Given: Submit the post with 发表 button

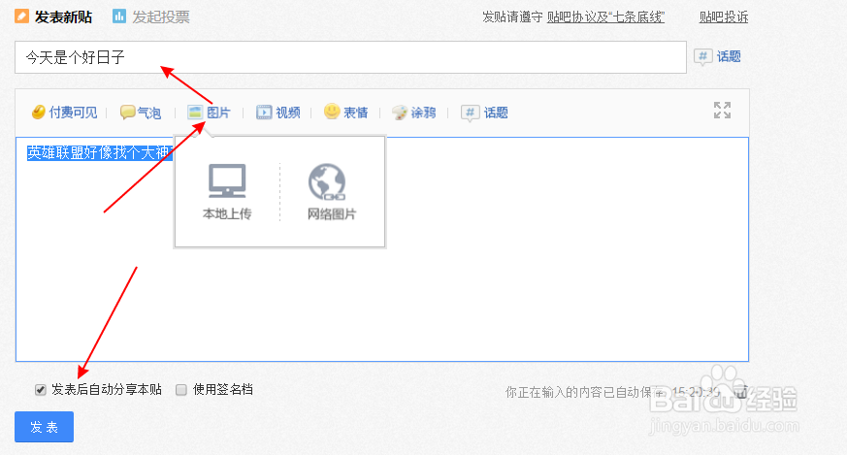Looking at the screenshot, I should (x=45, y=427).
